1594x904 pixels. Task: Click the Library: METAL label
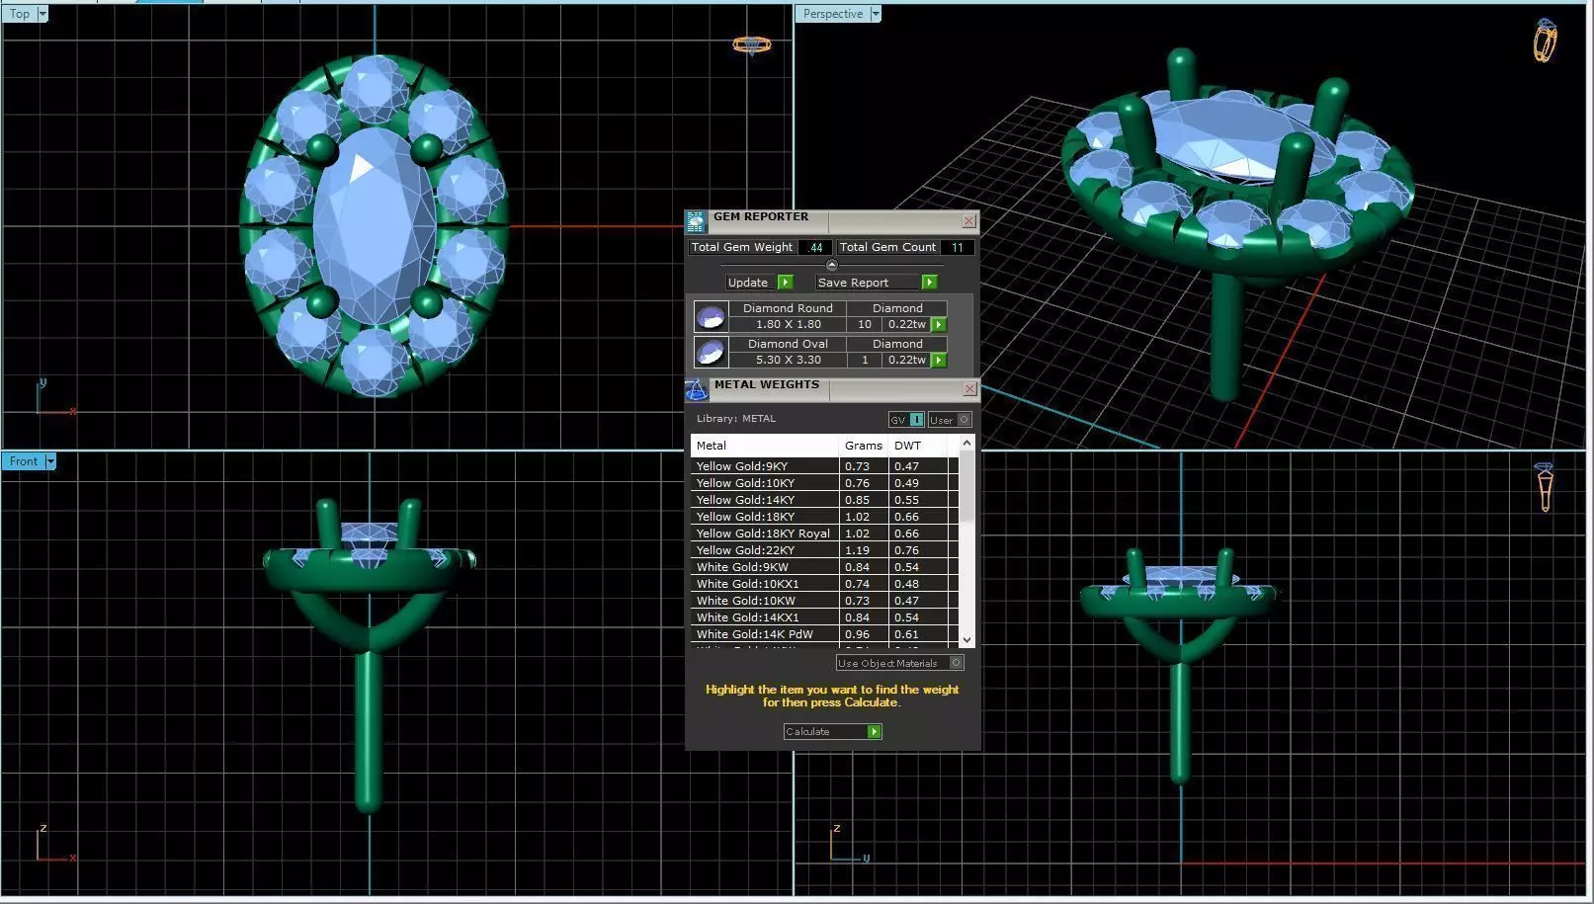click(x=736, y=419)
